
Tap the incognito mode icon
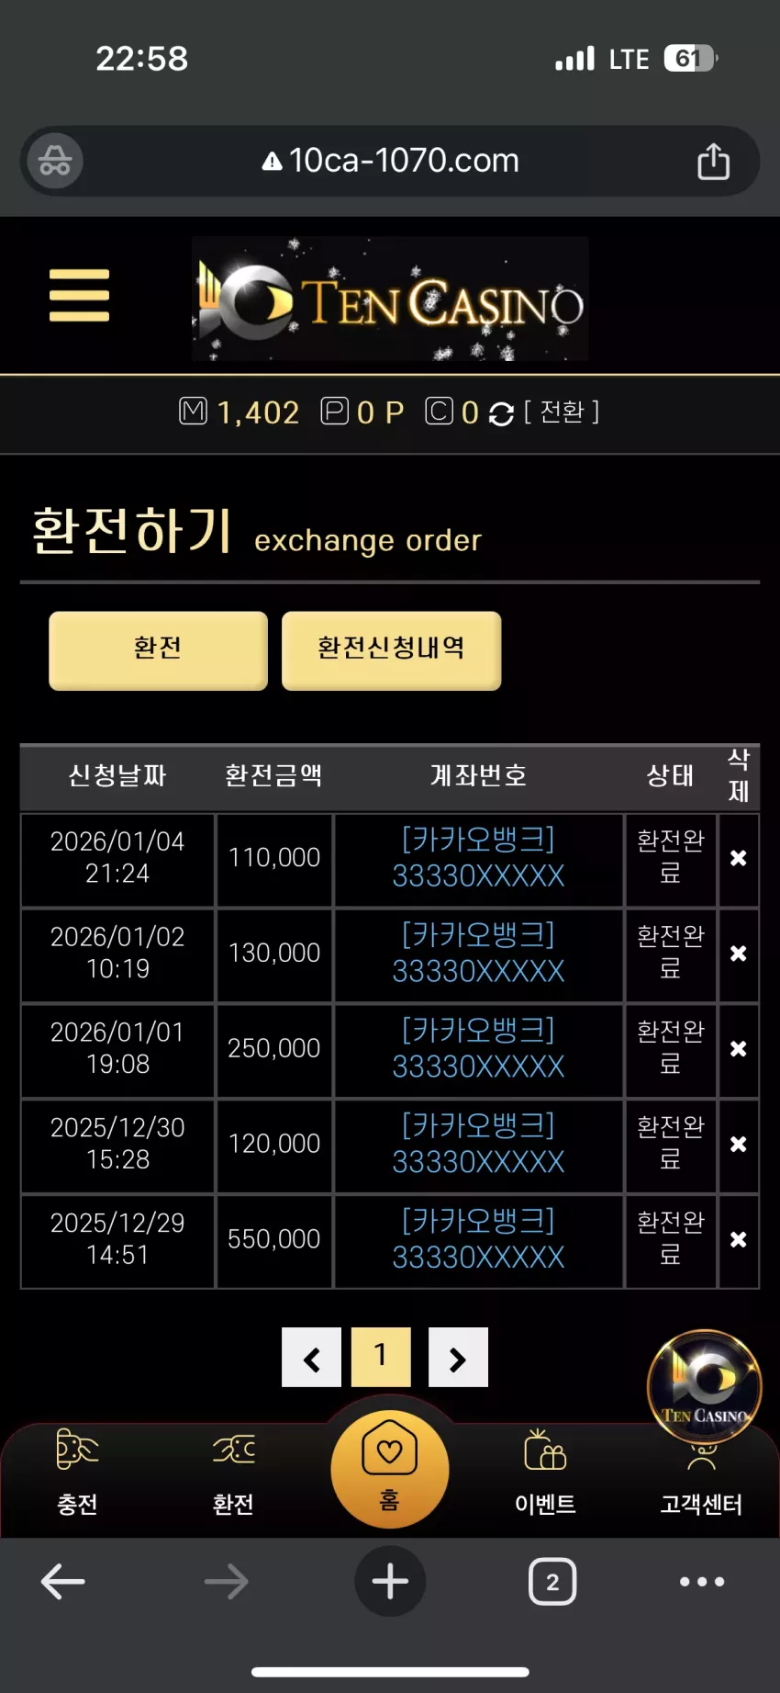55,162
